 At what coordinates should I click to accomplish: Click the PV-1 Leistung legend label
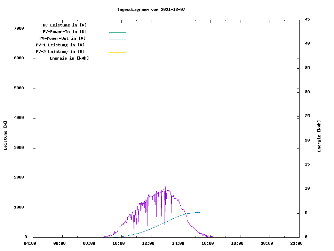click(60, 45)
